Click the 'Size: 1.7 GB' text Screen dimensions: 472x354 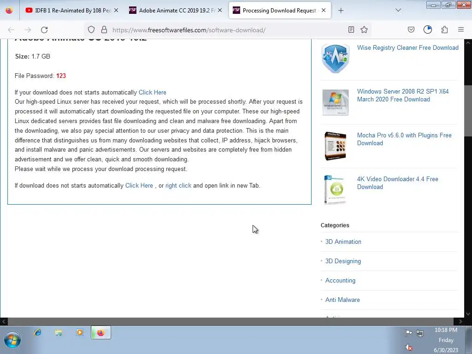pos(33,56)
